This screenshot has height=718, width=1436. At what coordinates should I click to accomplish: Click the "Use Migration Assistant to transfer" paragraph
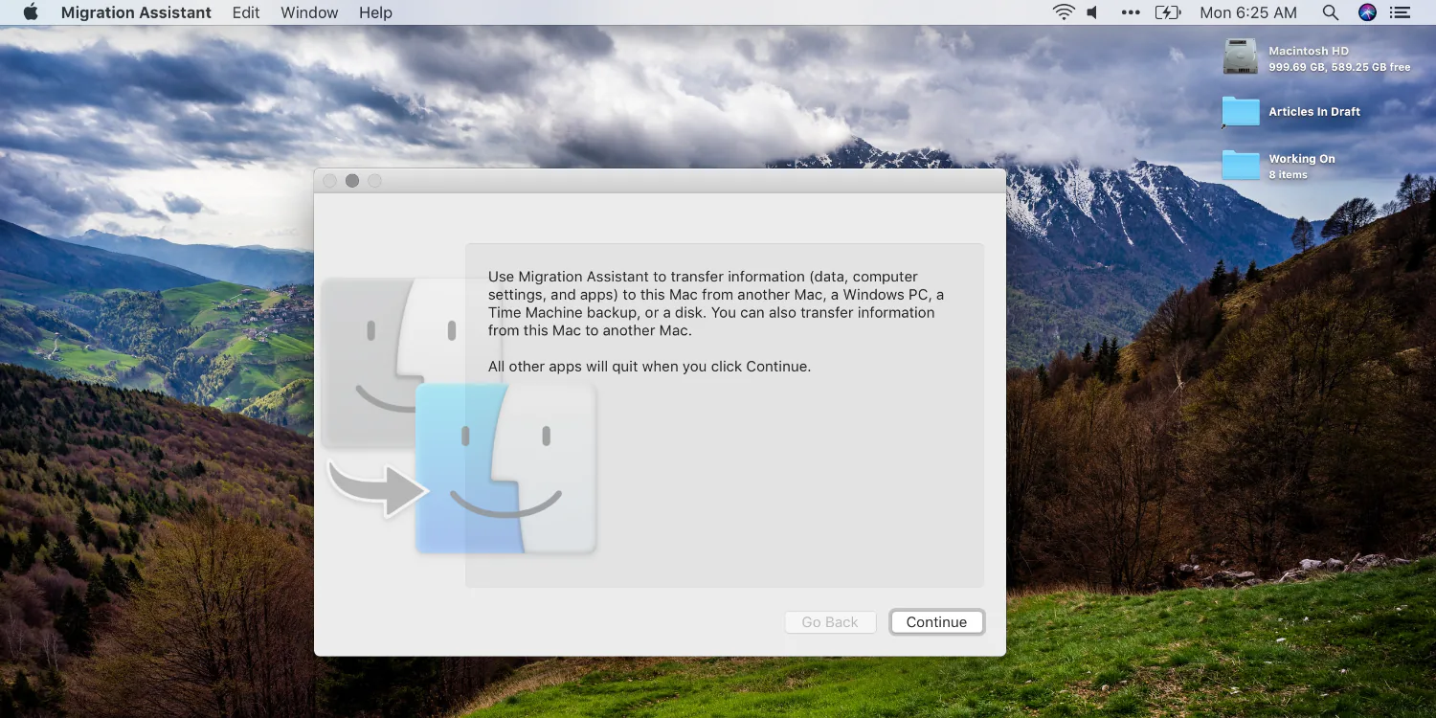click(716, 303)
